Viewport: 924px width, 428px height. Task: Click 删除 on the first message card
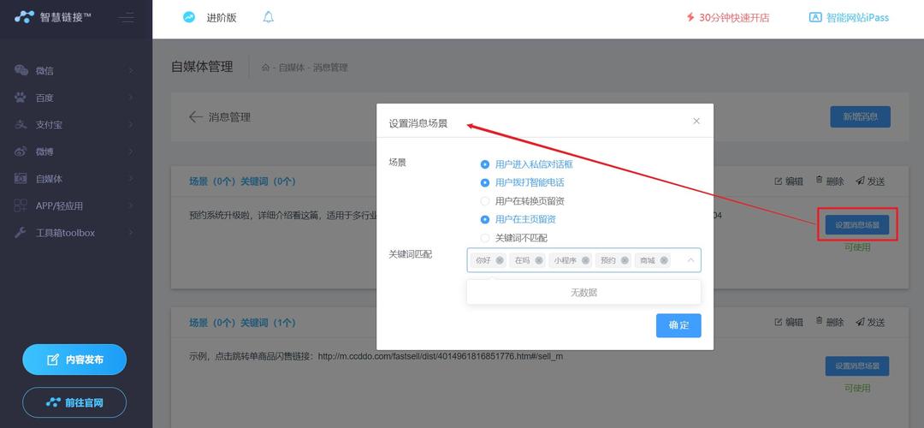(x=830, y=181)
